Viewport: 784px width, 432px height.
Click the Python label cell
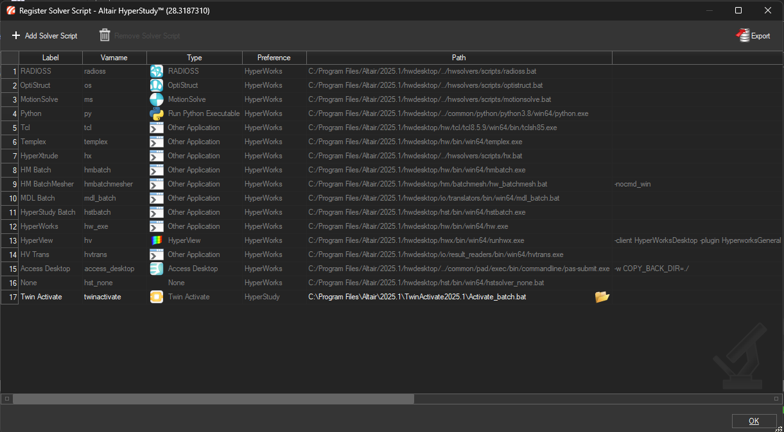click(x=51, y=113)
